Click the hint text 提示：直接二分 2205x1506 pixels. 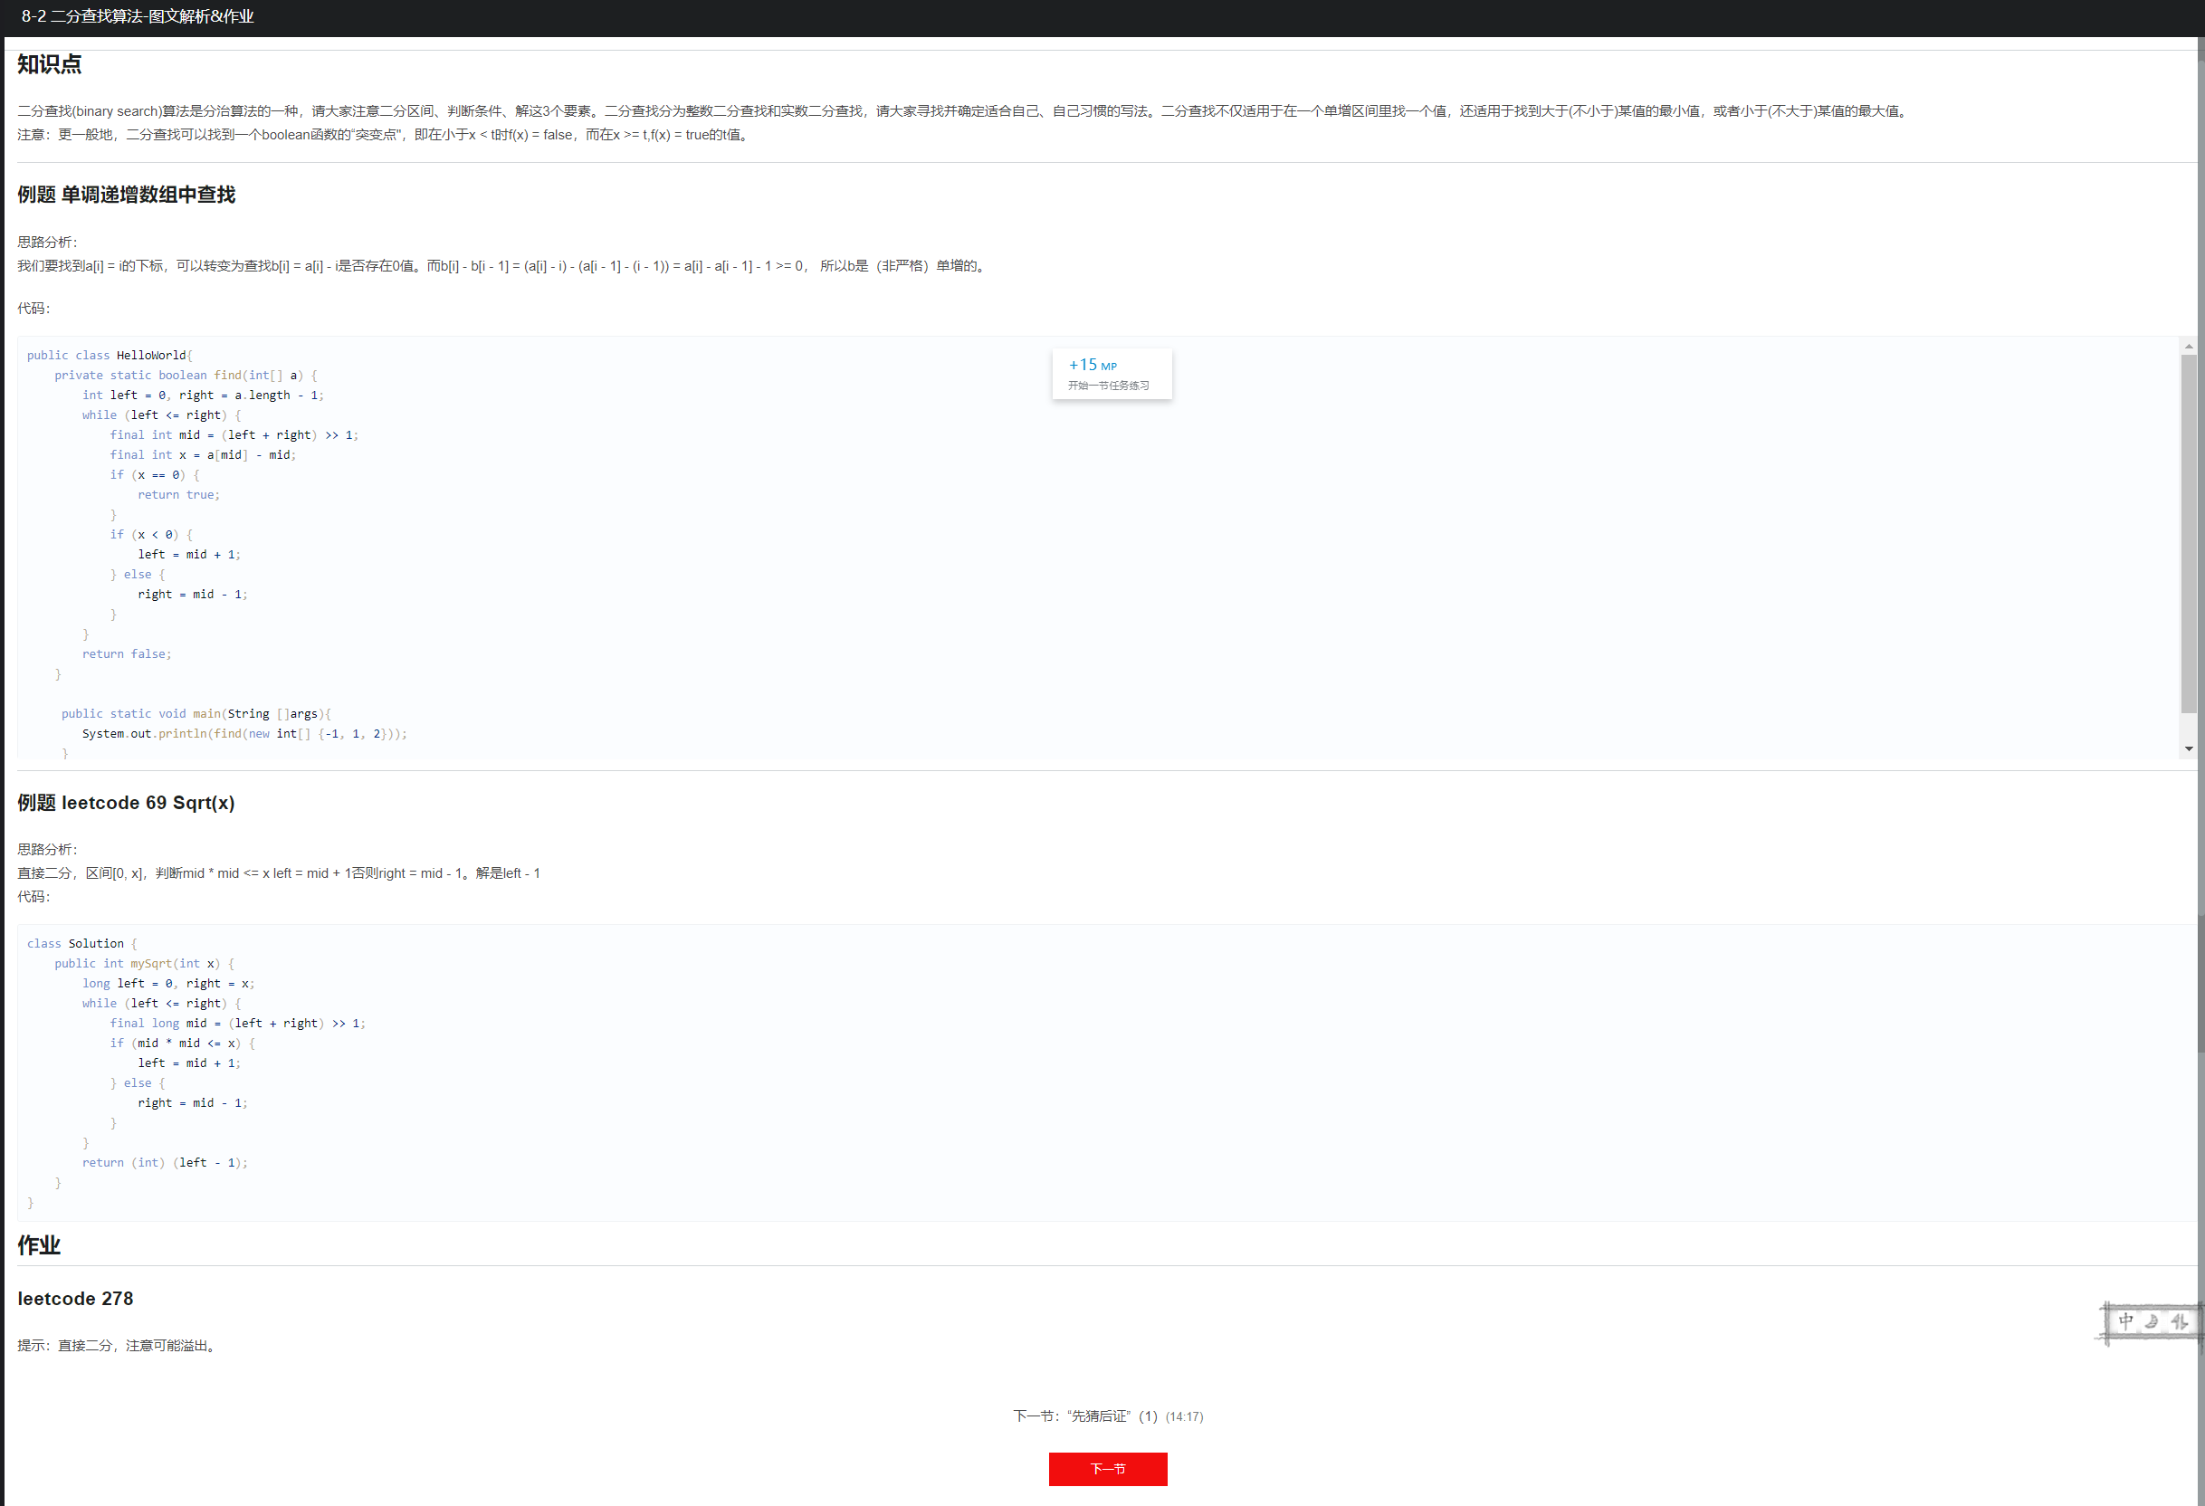(118, 1346)
